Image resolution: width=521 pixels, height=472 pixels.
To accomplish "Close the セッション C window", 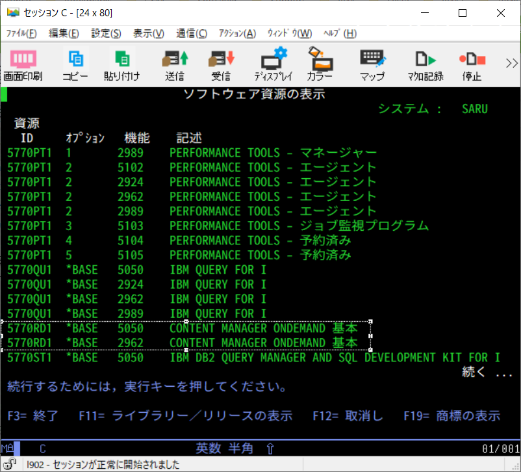I will coord(501,13).
